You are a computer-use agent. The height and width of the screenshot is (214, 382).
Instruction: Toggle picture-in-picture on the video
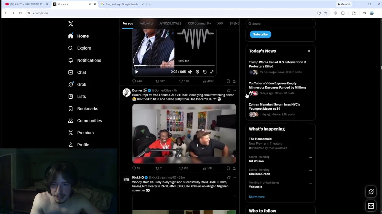[x=205, y=72]
